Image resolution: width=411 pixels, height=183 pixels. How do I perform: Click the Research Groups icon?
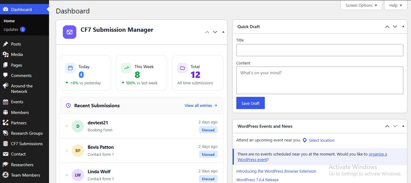(6, 133)
